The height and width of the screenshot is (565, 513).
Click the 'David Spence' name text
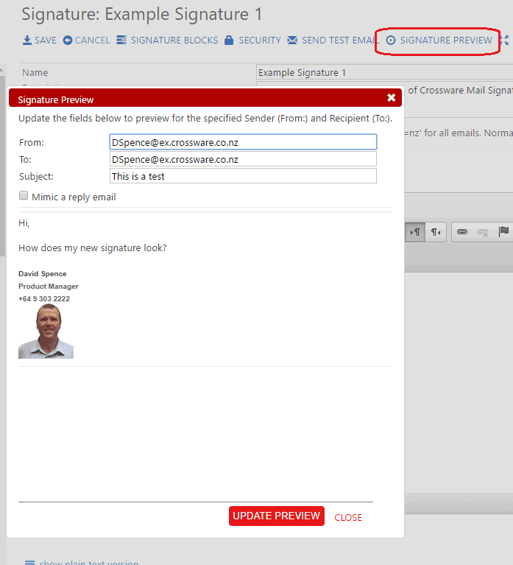click(x=43, y=274)
